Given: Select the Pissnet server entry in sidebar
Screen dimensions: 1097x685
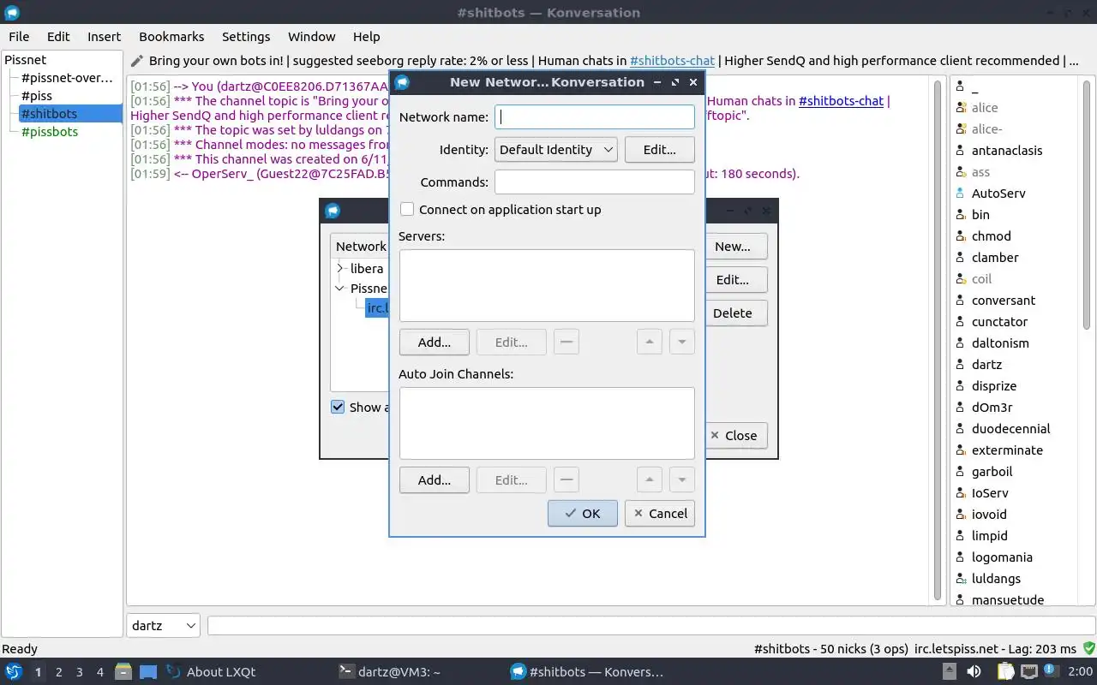Looking at the screenshot, I should 26,60.
